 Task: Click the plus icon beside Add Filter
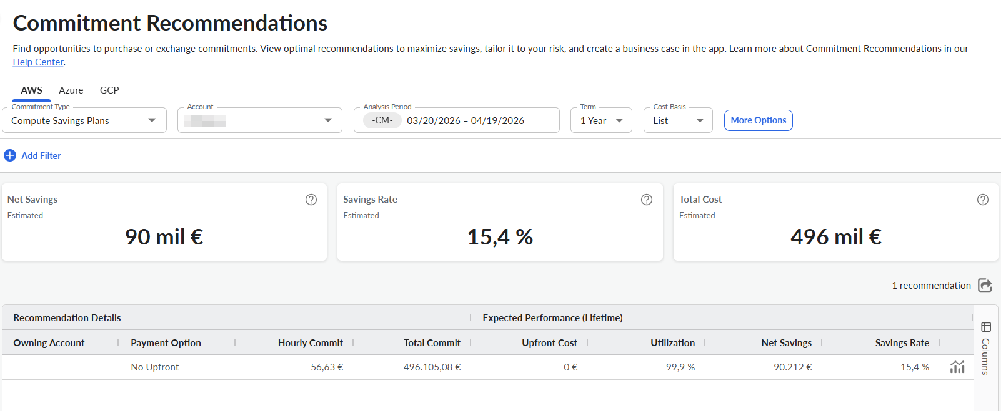(x=10, y=155)
